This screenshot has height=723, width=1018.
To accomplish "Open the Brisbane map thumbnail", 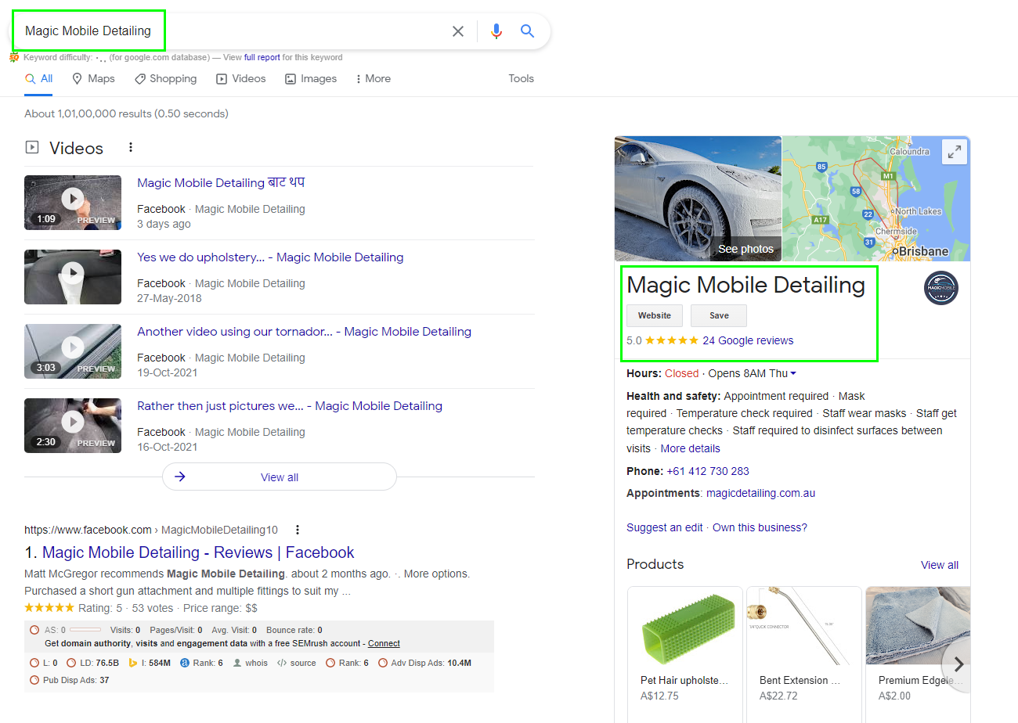I will (x=876, y=199).
